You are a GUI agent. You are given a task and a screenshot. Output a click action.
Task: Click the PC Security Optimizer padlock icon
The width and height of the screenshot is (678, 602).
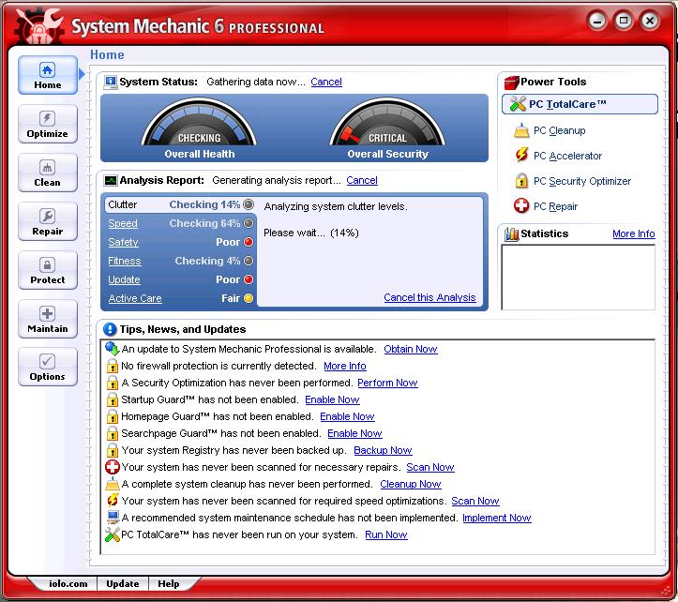[x=521, y=180]
